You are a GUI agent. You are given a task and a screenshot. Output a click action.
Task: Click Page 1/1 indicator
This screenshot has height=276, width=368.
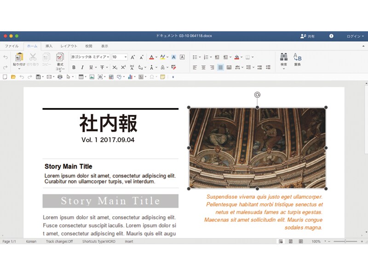click(9, 241)
